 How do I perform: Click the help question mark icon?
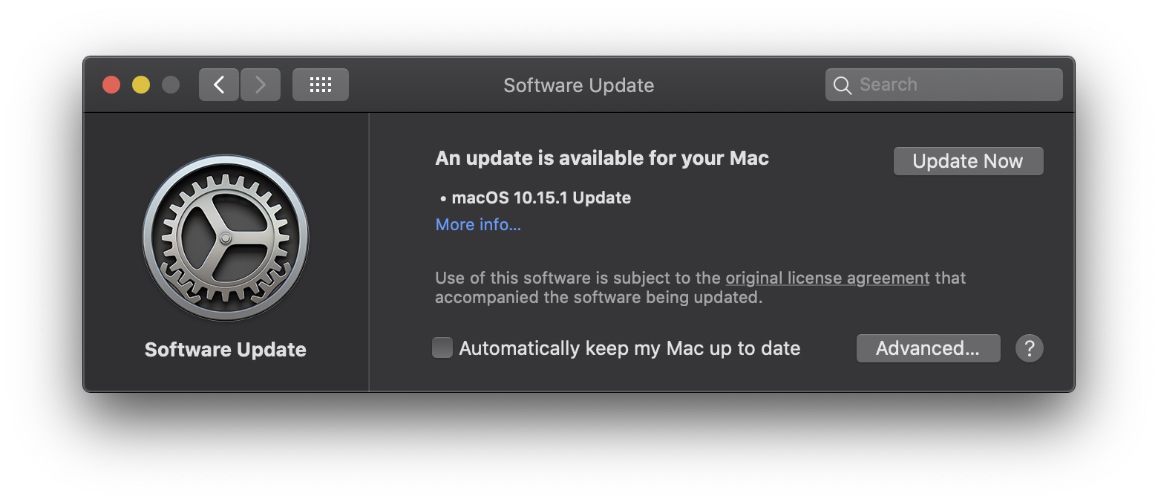(1030, 348)
